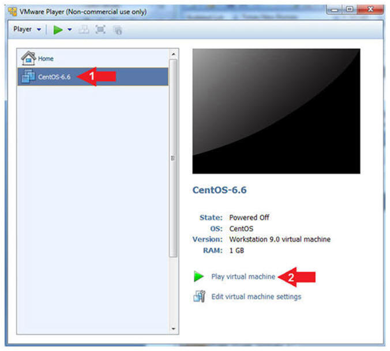This screenshot has width=390, height=351.
Task: Enter full screen mode from toolbar
Action: pyautogui.click(x=100, y=30)
